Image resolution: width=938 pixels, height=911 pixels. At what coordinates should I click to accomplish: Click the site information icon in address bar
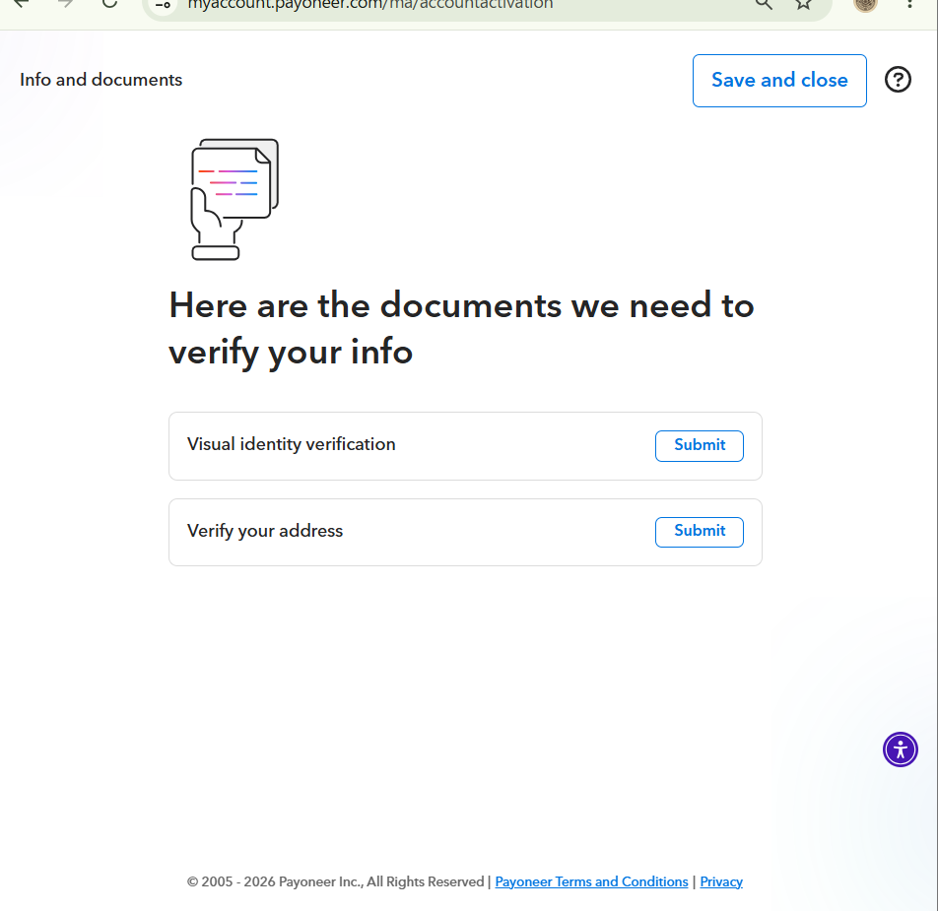[x=163, y=5]
